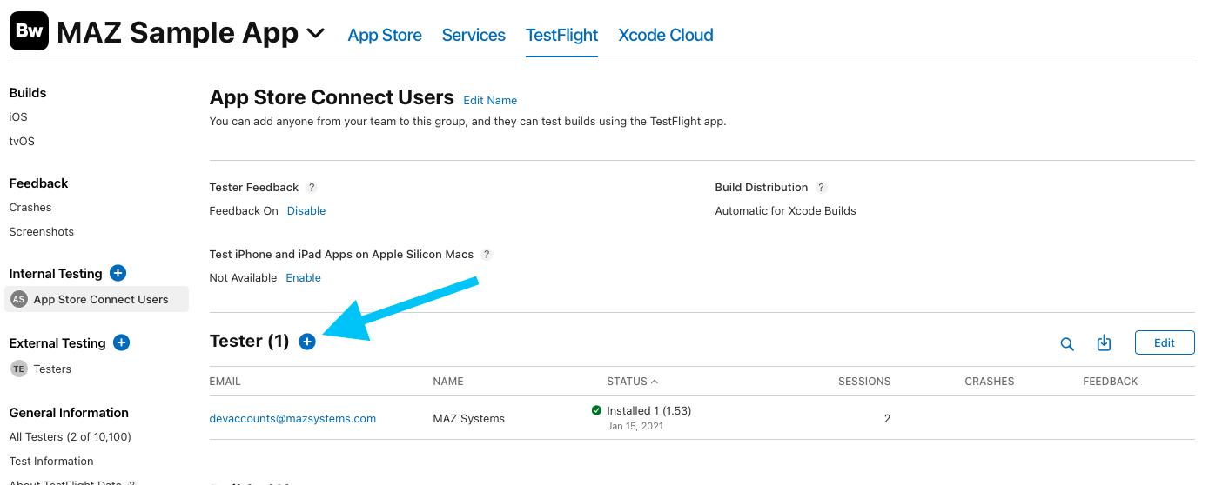Enable testing on Apple Silicon Macs
This screenshot has width=1209, height=485.
coord(303,278)
